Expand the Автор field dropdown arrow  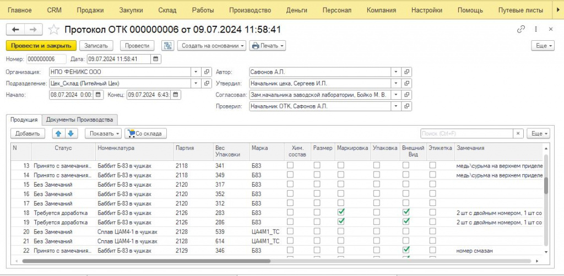pos(395,72)
